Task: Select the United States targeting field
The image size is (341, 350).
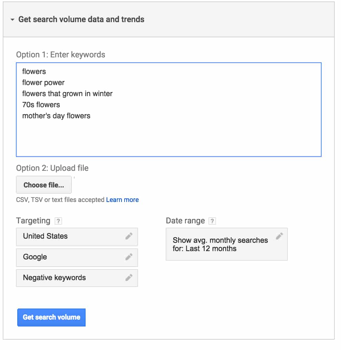Action: pyautogui.click(x=77, y=237)
